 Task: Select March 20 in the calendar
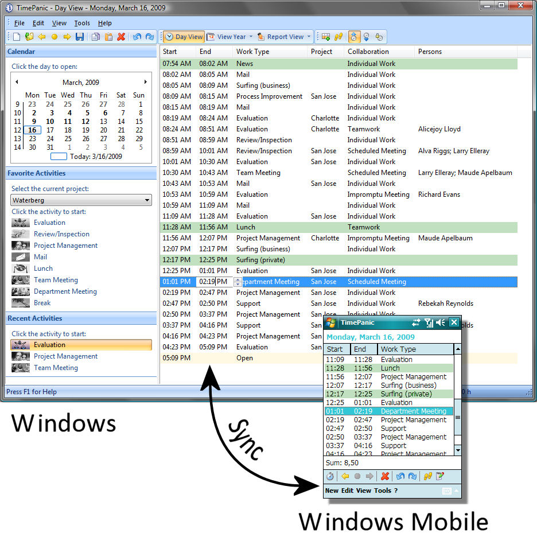click(103, 130)
